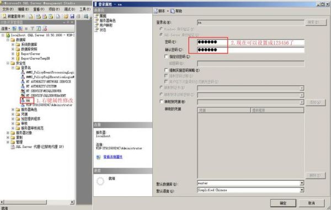Click the SQL Server 代理 agent icon

13,147
